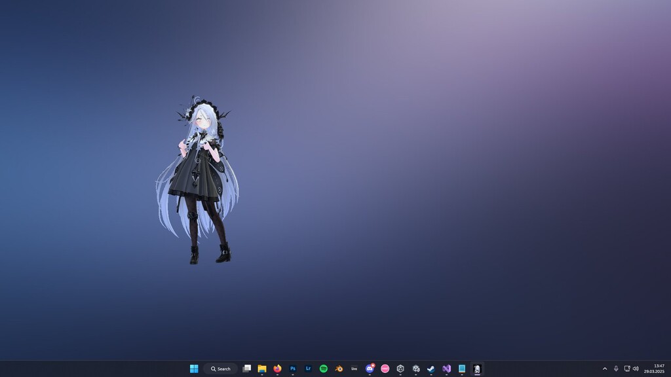671x377 pixels.
Task: Open volume control in system tray
Action: (636, 368)
